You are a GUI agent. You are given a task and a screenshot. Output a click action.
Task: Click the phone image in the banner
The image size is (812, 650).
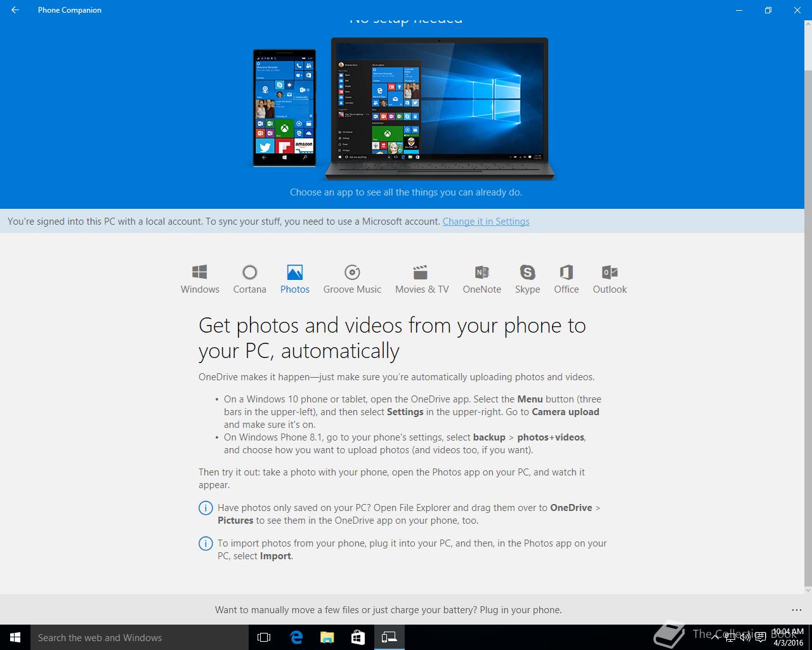click(284, 108)
